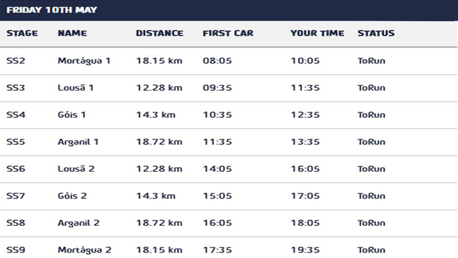
Task: Sort by the DISTANCE column header
Action: [x=159, y=33]
